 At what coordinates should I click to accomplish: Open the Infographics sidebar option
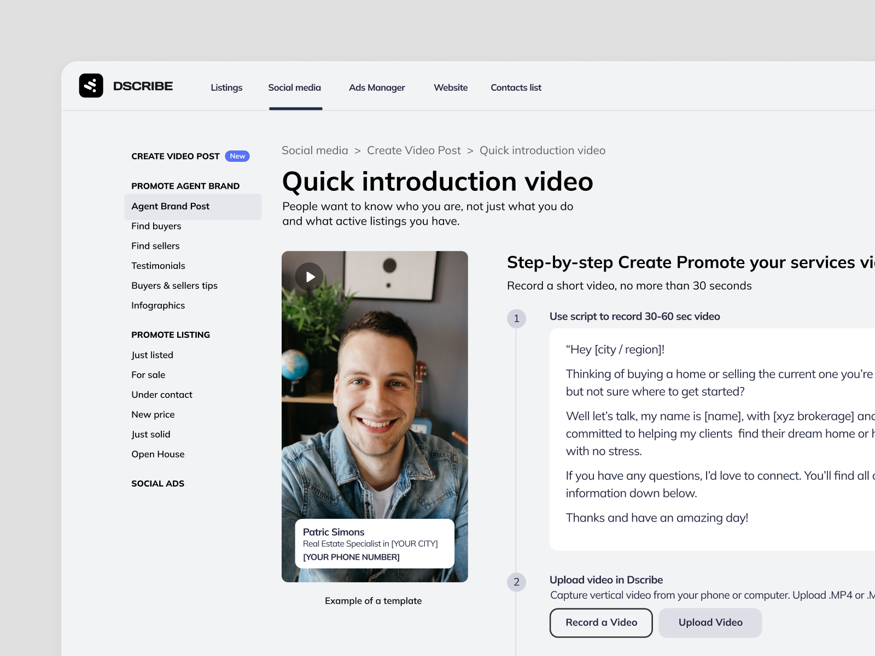158,305
